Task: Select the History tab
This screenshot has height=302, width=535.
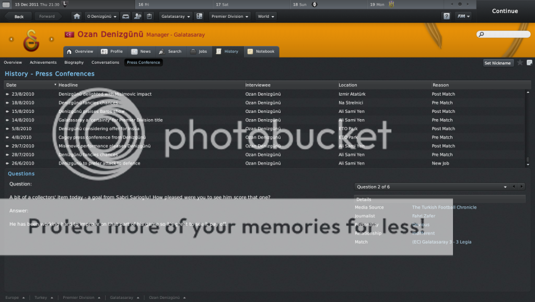Action: [x=227, y=52]
